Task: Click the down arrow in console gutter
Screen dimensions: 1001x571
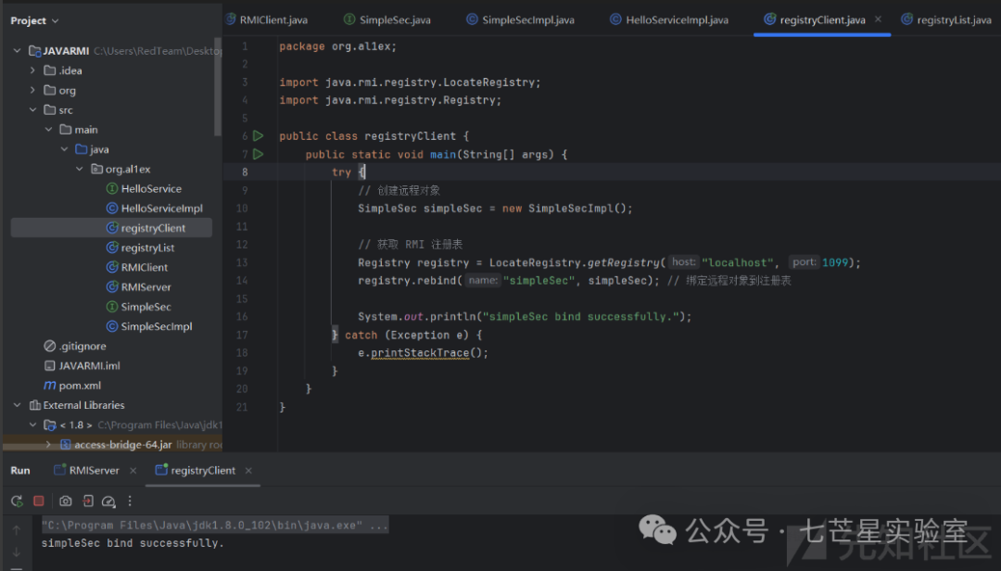Action: coord(17,552)
